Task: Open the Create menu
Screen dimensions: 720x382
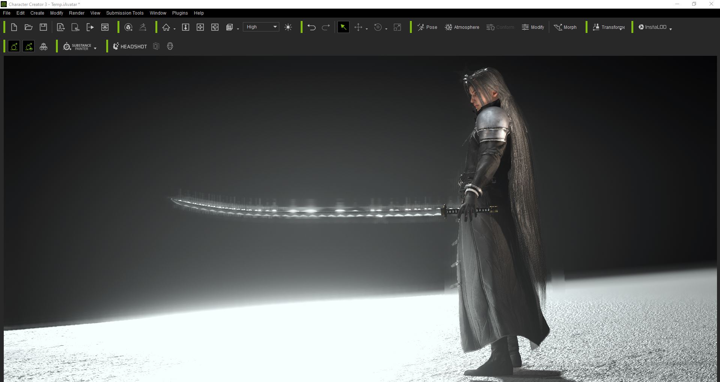Action: (x=37, y=13)
